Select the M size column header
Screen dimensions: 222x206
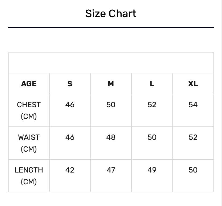tap(111, 84)
